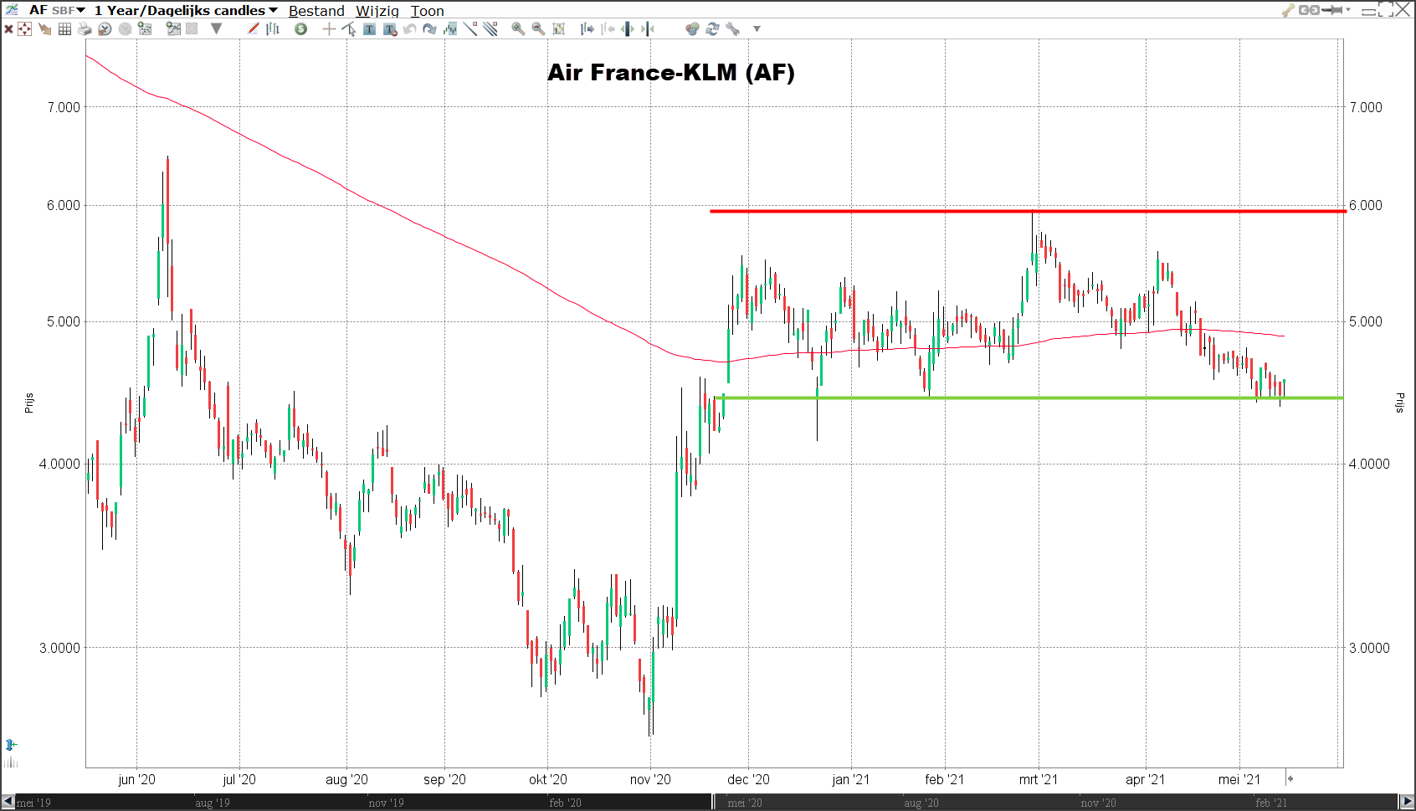Click the indicator bars with arrow icon
Viewport: 1416px width, 811px height.
tap(450, 29)
